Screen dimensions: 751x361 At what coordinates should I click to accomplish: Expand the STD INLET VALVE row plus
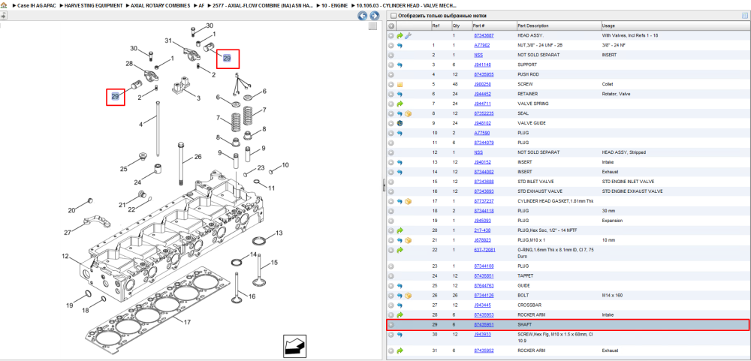(391, 182)
